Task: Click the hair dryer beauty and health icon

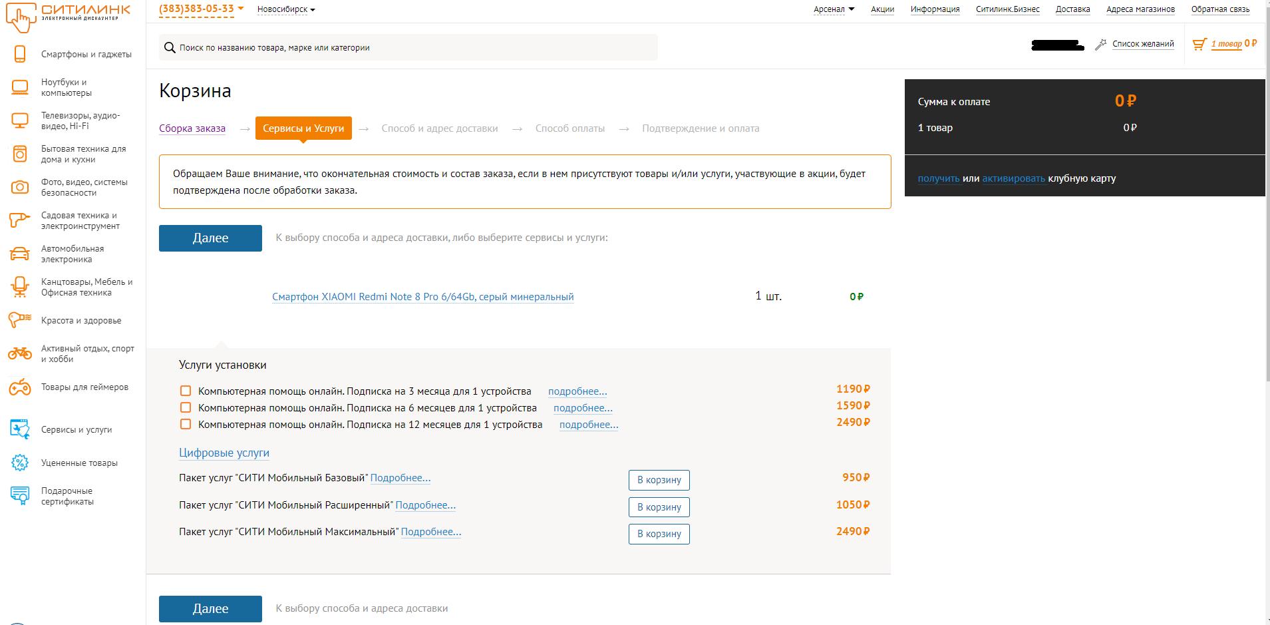Action: 20,320
